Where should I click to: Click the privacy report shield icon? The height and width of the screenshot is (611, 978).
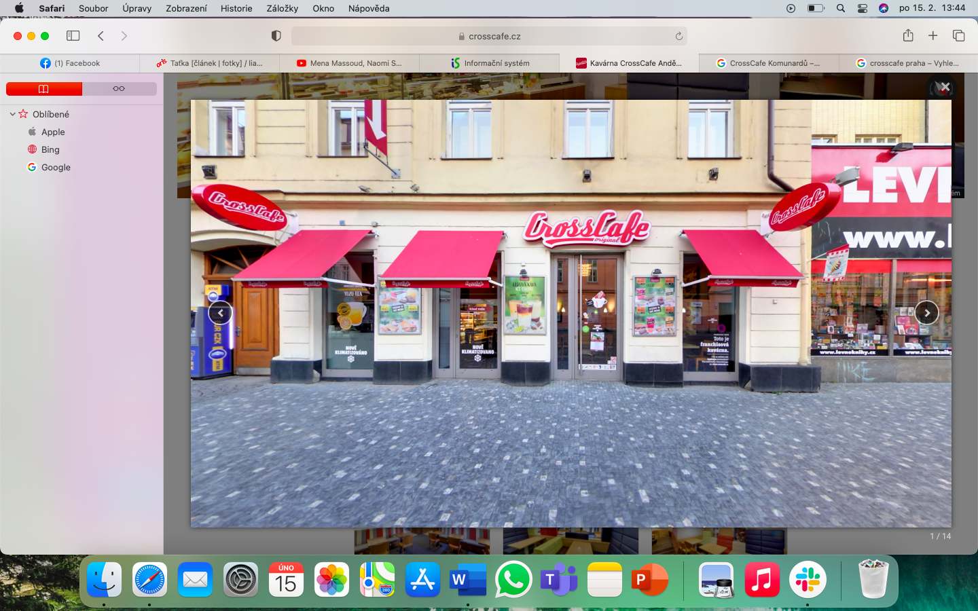point(276,36)
